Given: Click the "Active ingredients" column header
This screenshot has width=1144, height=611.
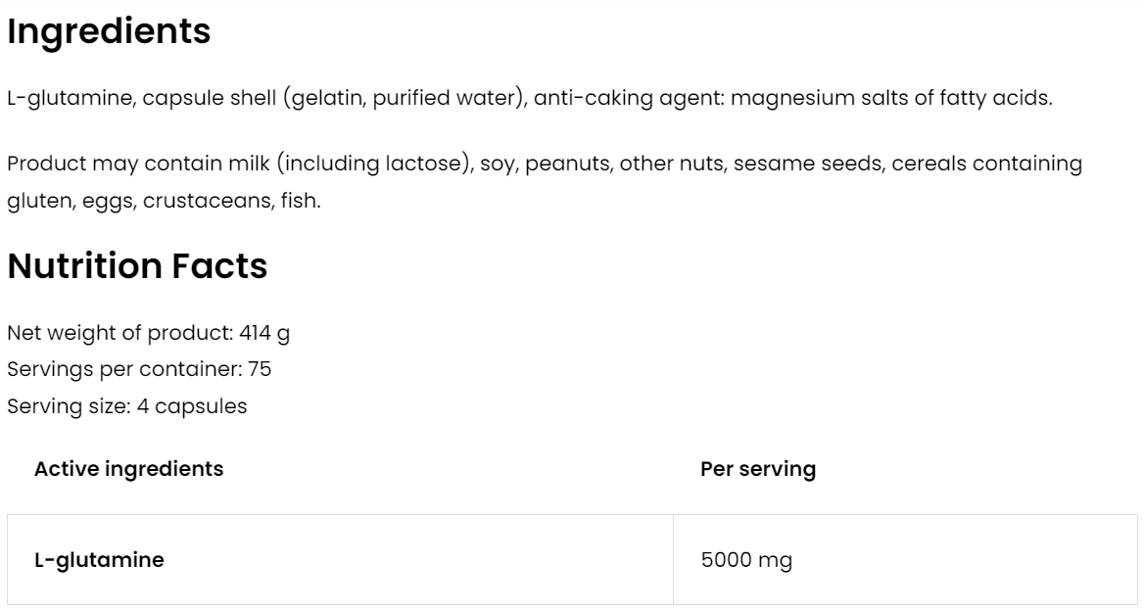Looking at the screenshot, I should pyautogui.click(x=128, y=469).
